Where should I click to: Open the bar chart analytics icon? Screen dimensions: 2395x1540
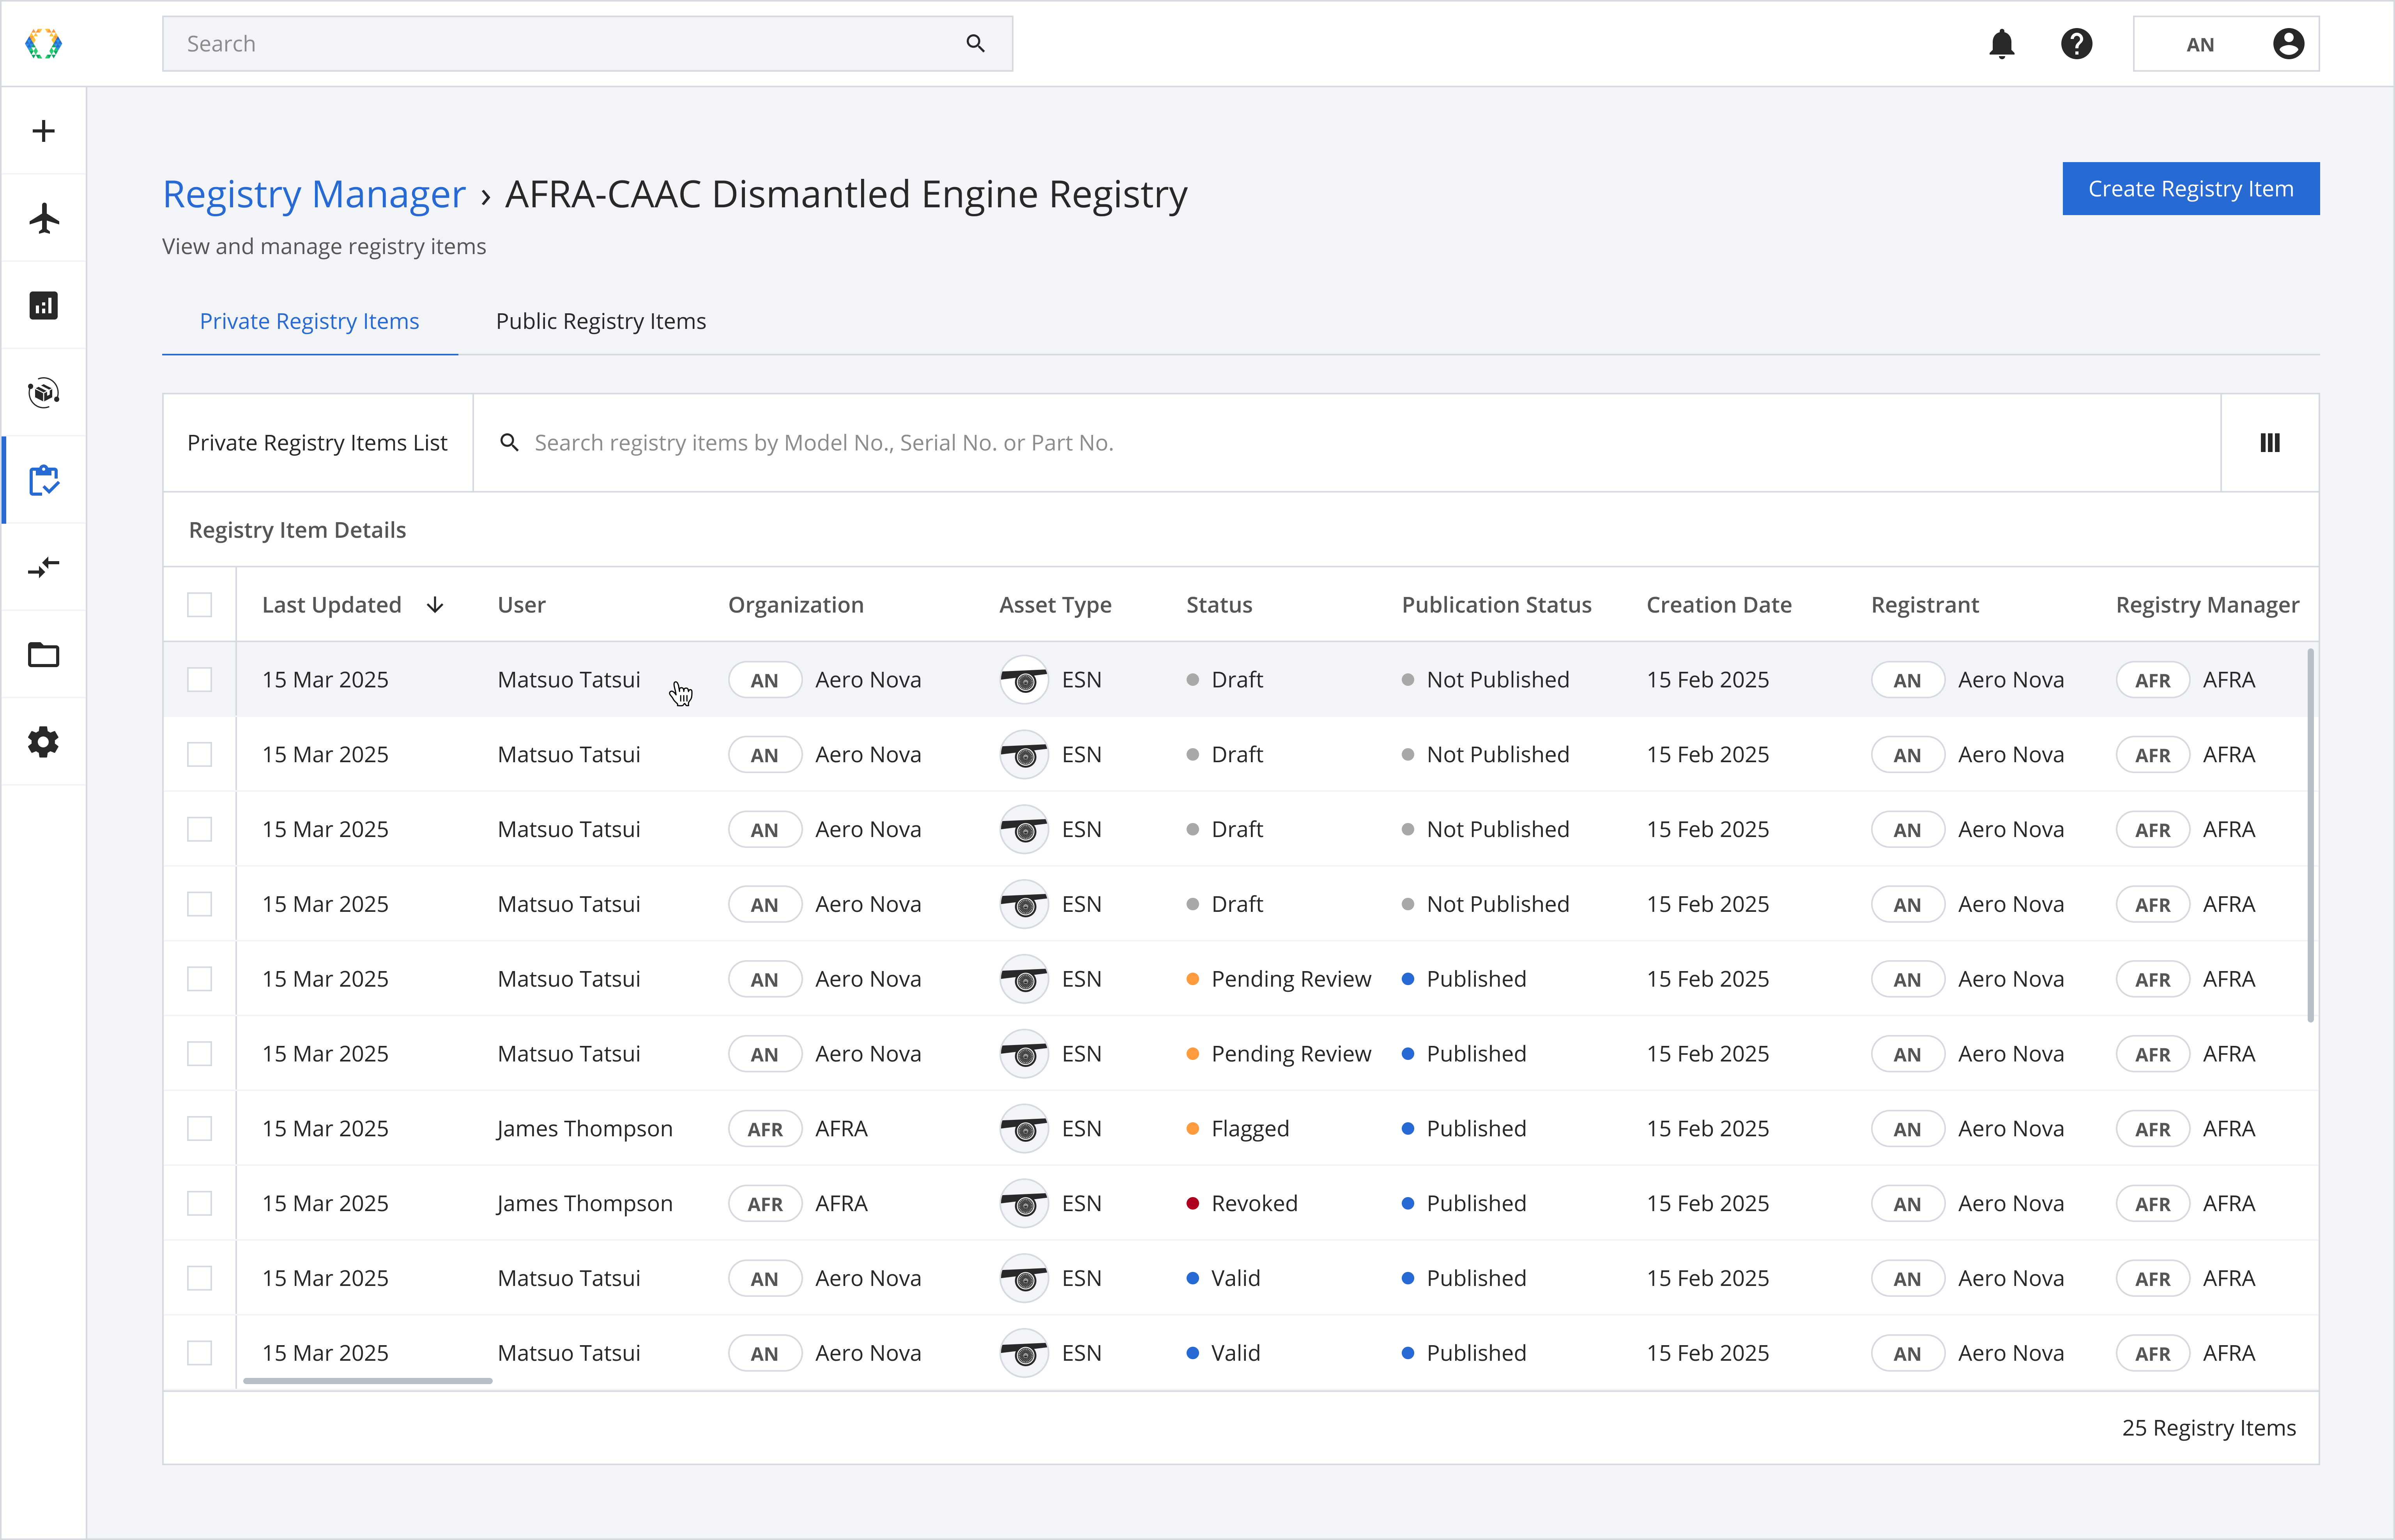(x=43, y=305)
